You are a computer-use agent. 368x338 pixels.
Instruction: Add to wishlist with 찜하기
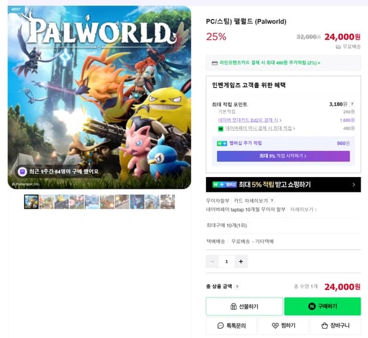(x=283, y=326)
